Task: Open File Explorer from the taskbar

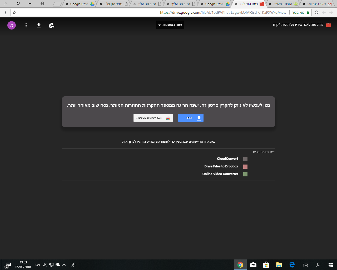Action: [x=279, y=265]
